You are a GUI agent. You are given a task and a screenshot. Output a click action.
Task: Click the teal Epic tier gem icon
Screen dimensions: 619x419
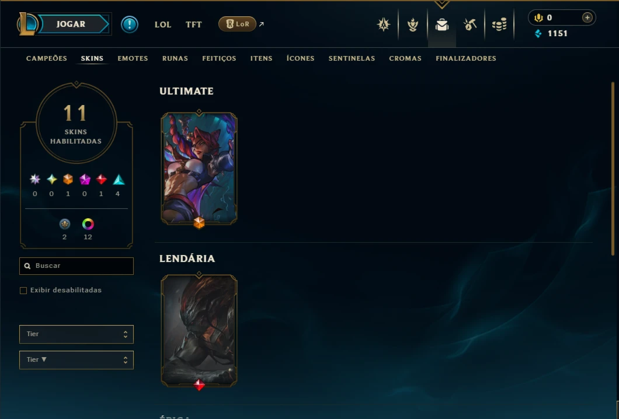(x=119, y=180)
